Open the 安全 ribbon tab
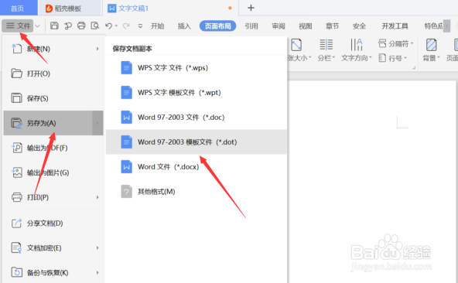Viewport: 458px width, 283px height. point(359,26)
